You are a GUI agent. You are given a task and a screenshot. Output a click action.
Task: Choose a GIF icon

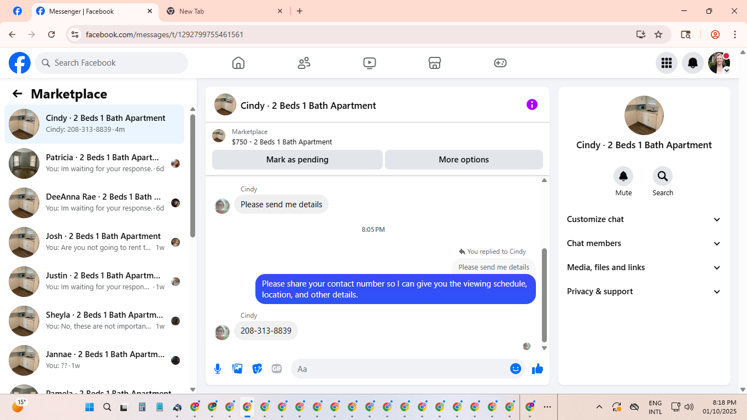(277, 369)
